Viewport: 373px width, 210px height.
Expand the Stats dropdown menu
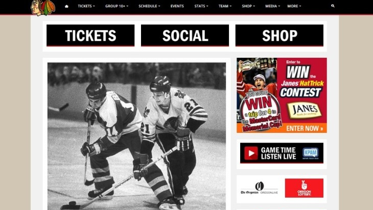201,6
